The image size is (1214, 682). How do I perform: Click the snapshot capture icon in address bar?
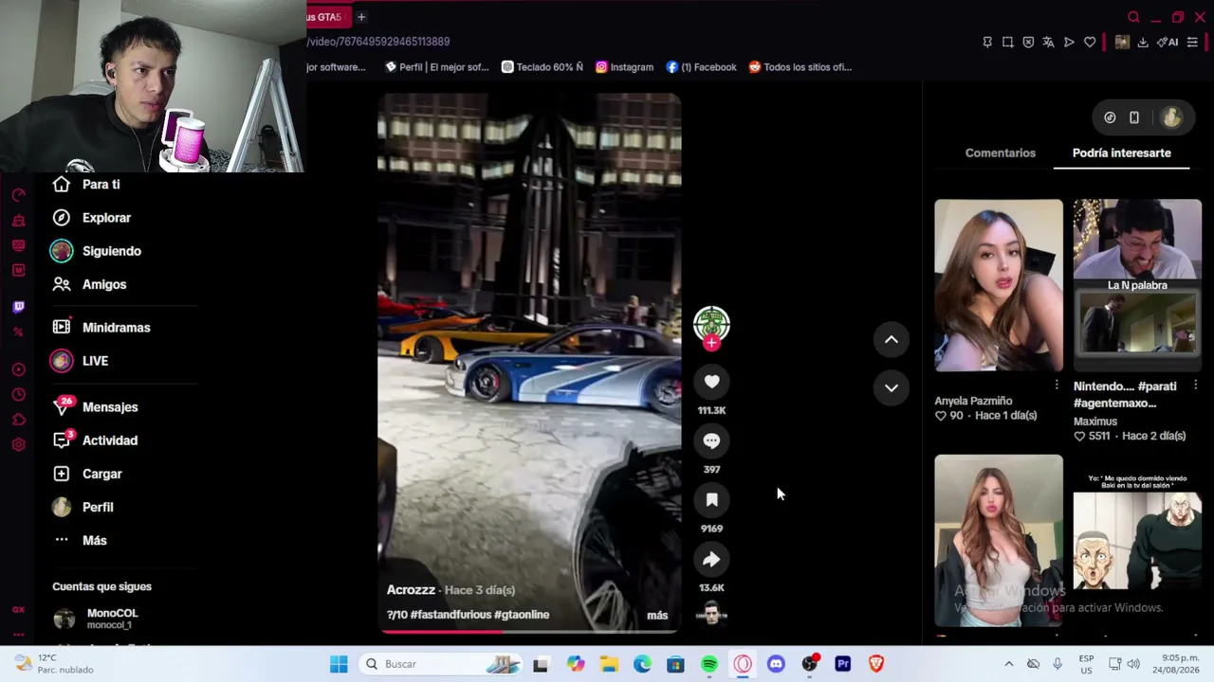point(1007,42)
